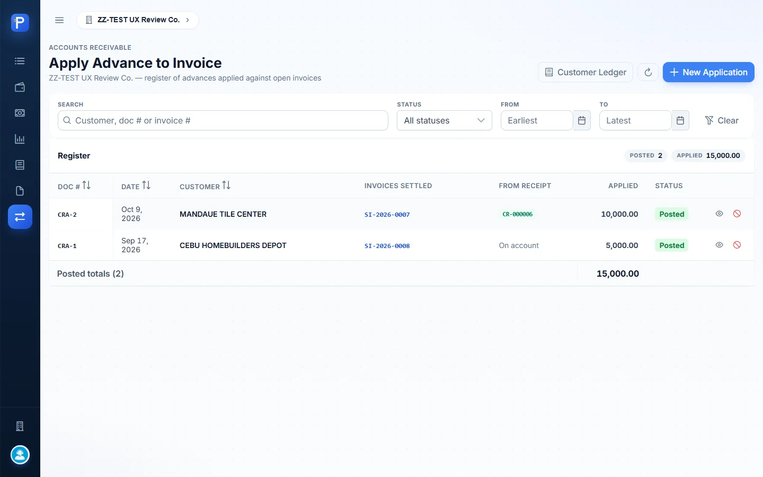763x477 pixels.
Task: Open the cash/banknote icon in the sidebar
Action: (20, 113)
